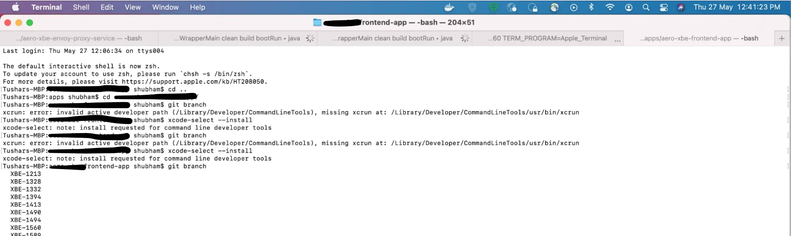This screenshot has height=236, width=791.
Task: Click the gray shield with x icon
Action: (x=472, y=7)
